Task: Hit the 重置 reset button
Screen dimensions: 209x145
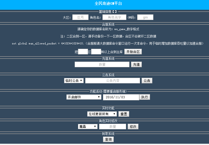Action: click(124, 114)
